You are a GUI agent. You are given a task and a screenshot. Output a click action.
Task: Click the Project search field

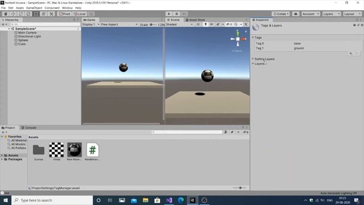click(x=187, y=132)
